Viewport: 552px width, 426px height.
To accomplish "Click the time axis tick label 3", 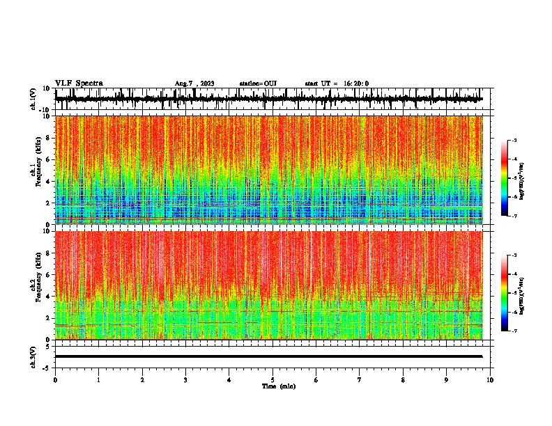I will (x=185, y=380).
